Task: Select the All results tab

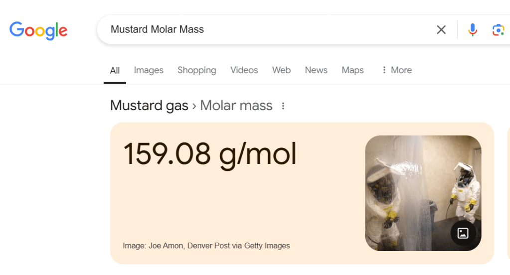Action: 115,70
